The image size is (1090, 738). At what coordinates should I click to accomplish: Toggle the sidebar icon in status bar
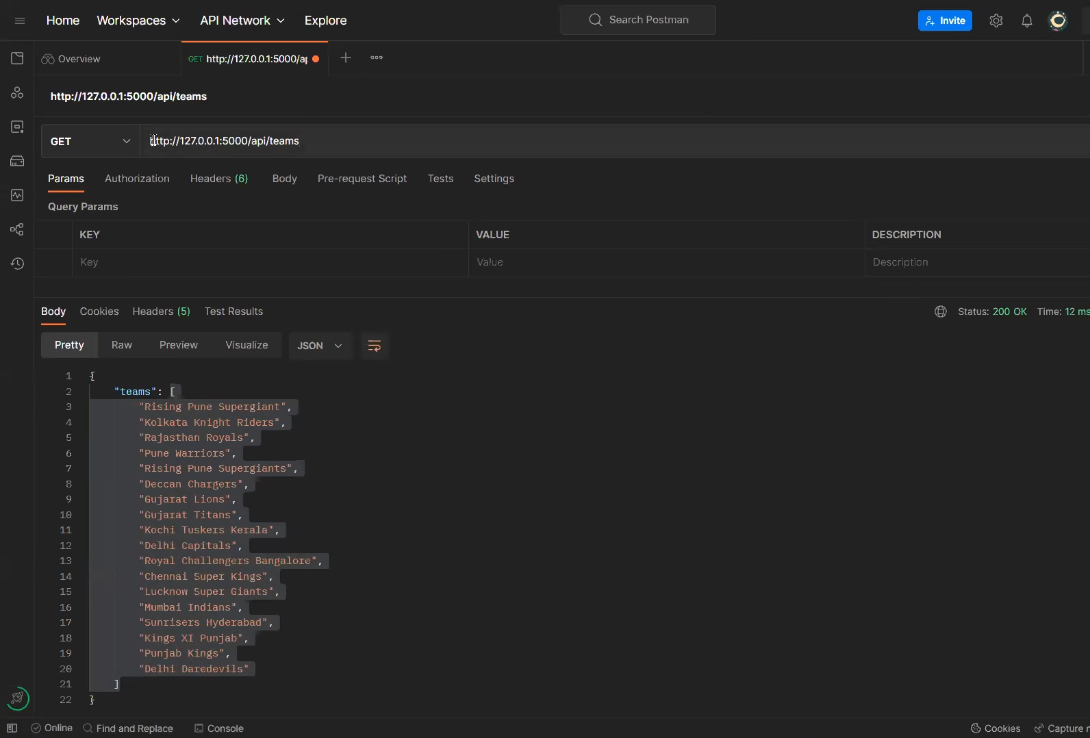point(12,728)
